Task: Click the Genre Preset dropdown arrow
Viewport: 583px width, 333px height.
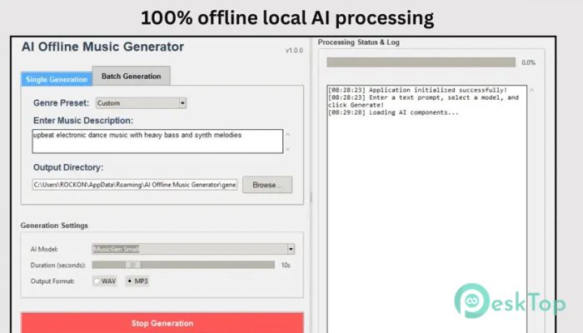Action: click(x=182, y=103)
